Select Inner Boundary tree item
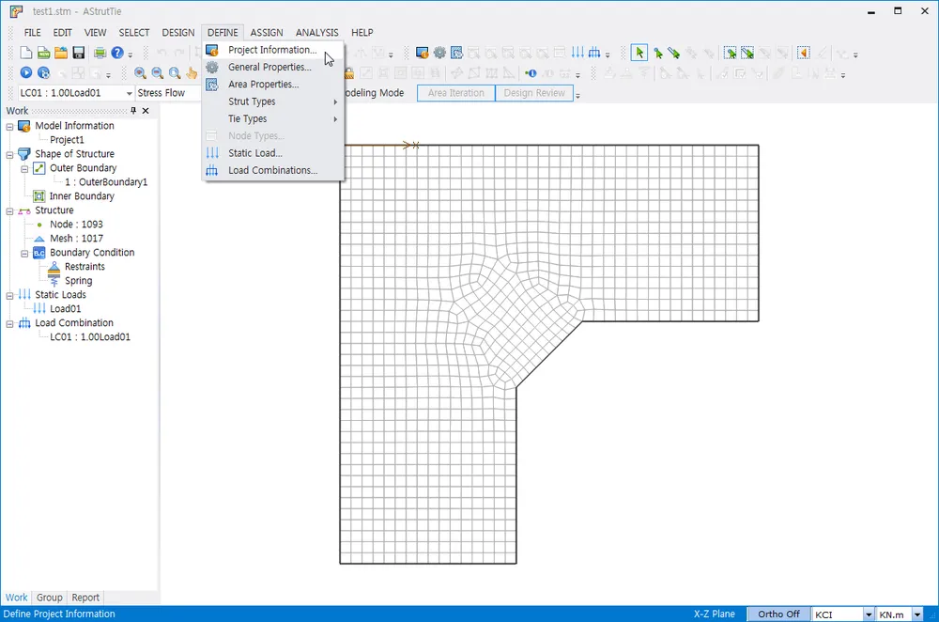Viewport: 939px width, 622px height. [82, 196]
